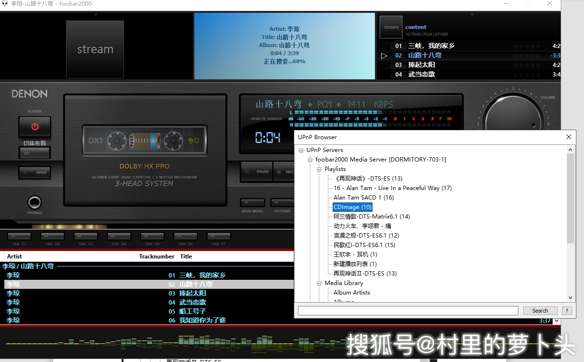Switch to TAB #5
This screenshot has width=584, height=362.
[x=153, y=236]
